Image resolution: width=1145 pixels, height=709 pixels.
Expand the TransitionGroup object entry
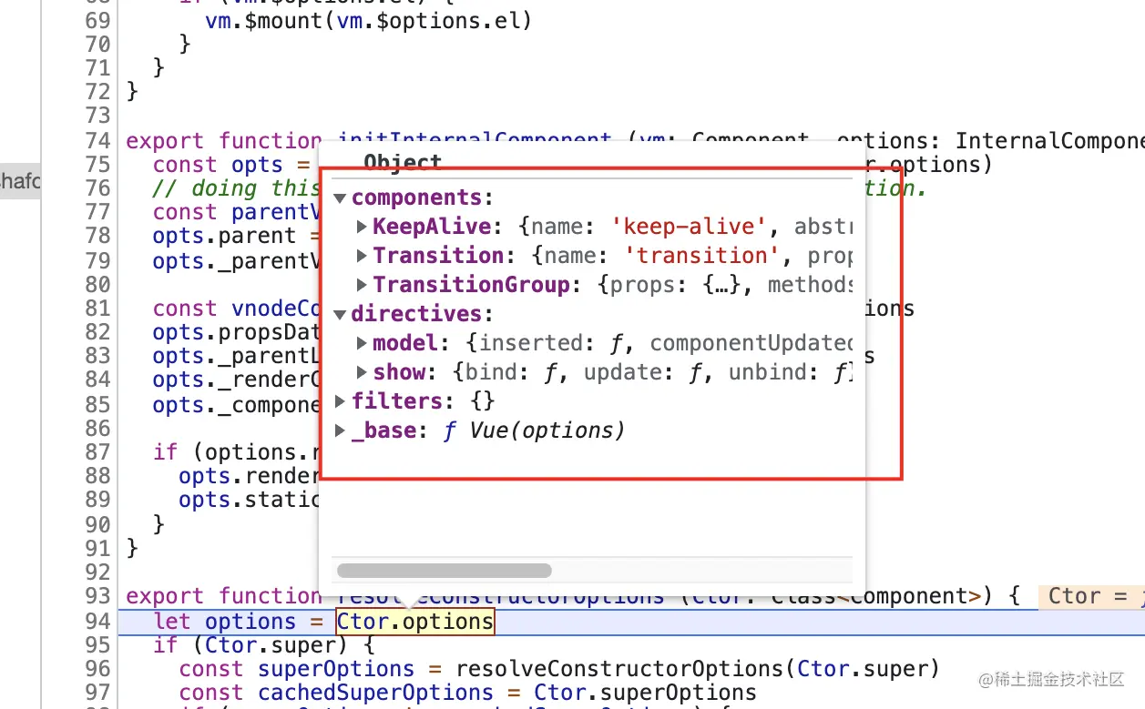click(x=362, y=285)
